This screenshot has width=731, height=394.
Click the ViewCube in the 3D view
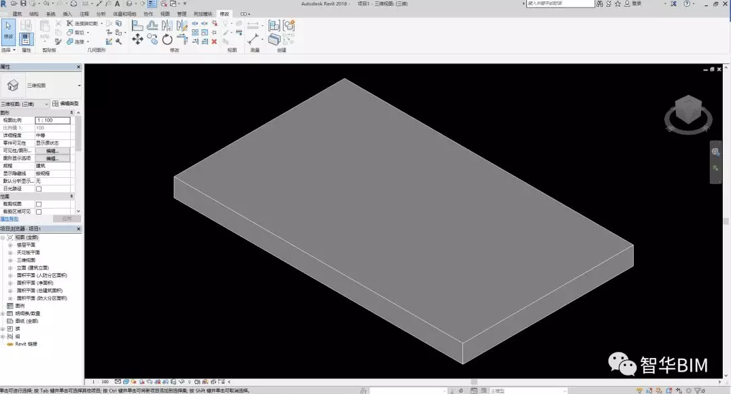point(688,111)
